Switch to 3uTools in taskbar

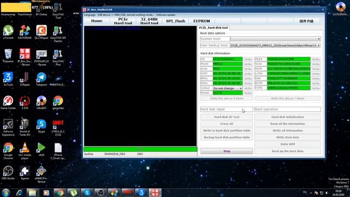pyautogui.click(x=142, y=193)
